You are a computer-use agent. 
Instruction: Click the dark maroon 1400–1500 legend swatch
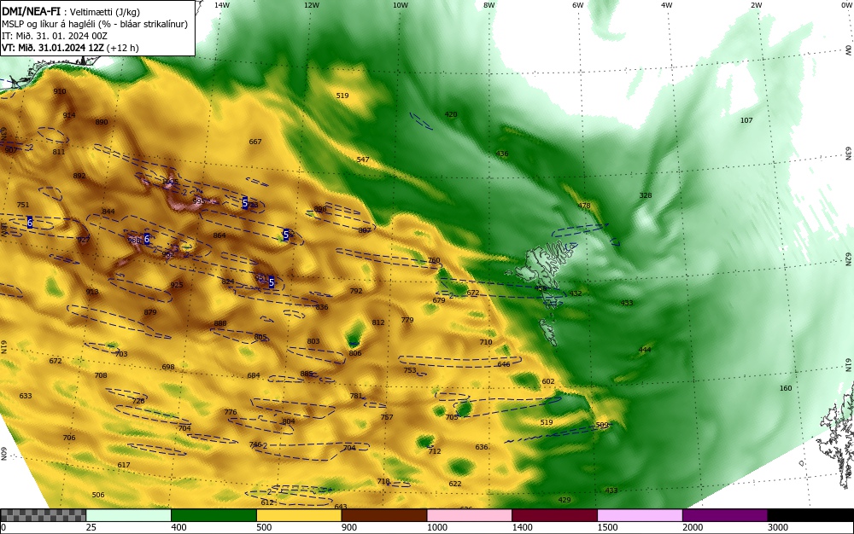click(554, 515)
